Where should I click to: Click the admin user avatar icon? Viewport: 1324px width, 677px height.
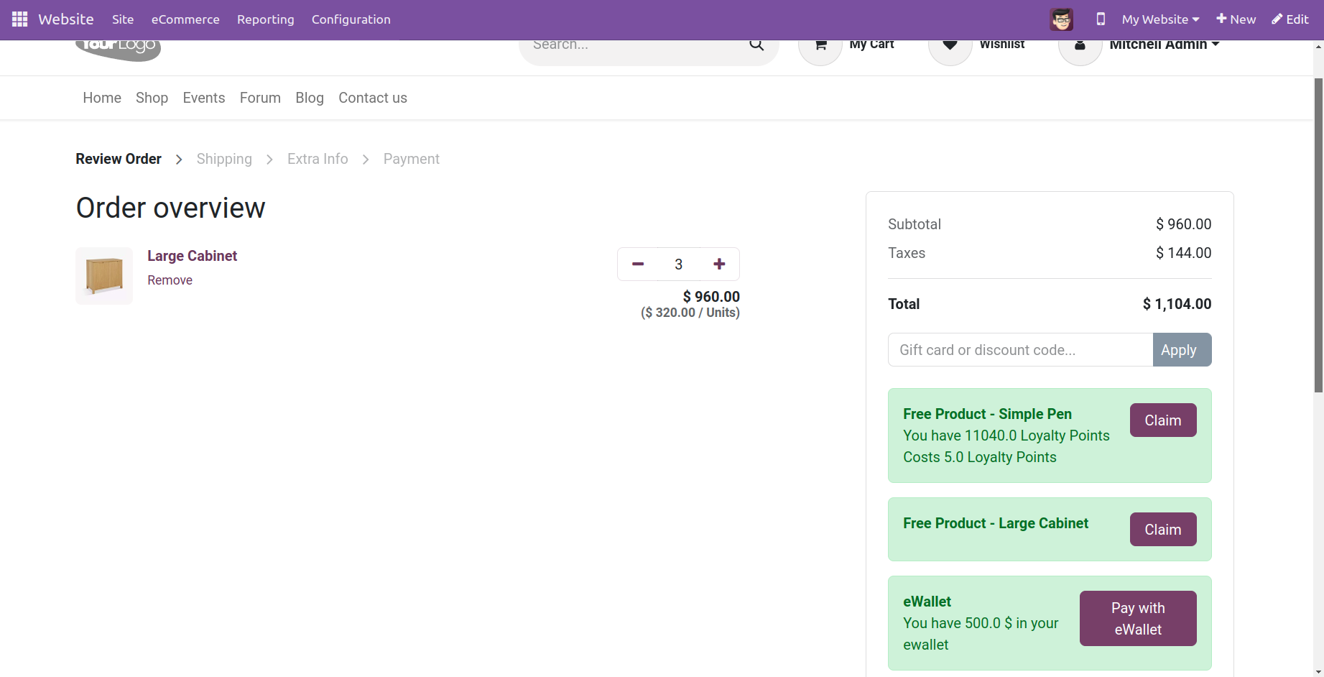pyautogui.click(x=1061, y=19)
